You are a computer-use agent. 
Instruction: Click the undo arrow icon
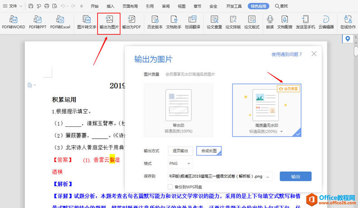click(63, 6)
